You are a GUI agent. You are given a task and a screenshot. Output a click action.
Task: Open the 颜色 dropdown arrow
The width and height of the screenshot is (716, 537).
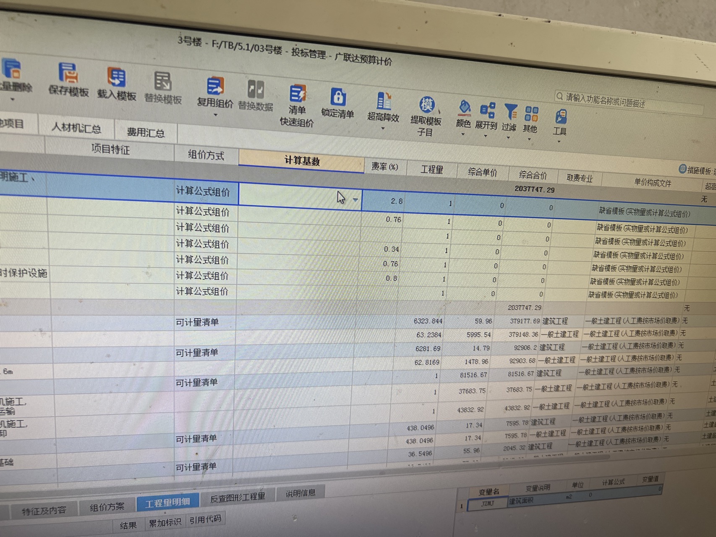(x=463, y=135)
